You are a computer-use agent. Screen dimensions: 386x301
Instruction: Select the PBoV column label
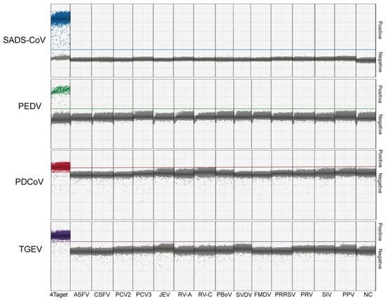225,295
